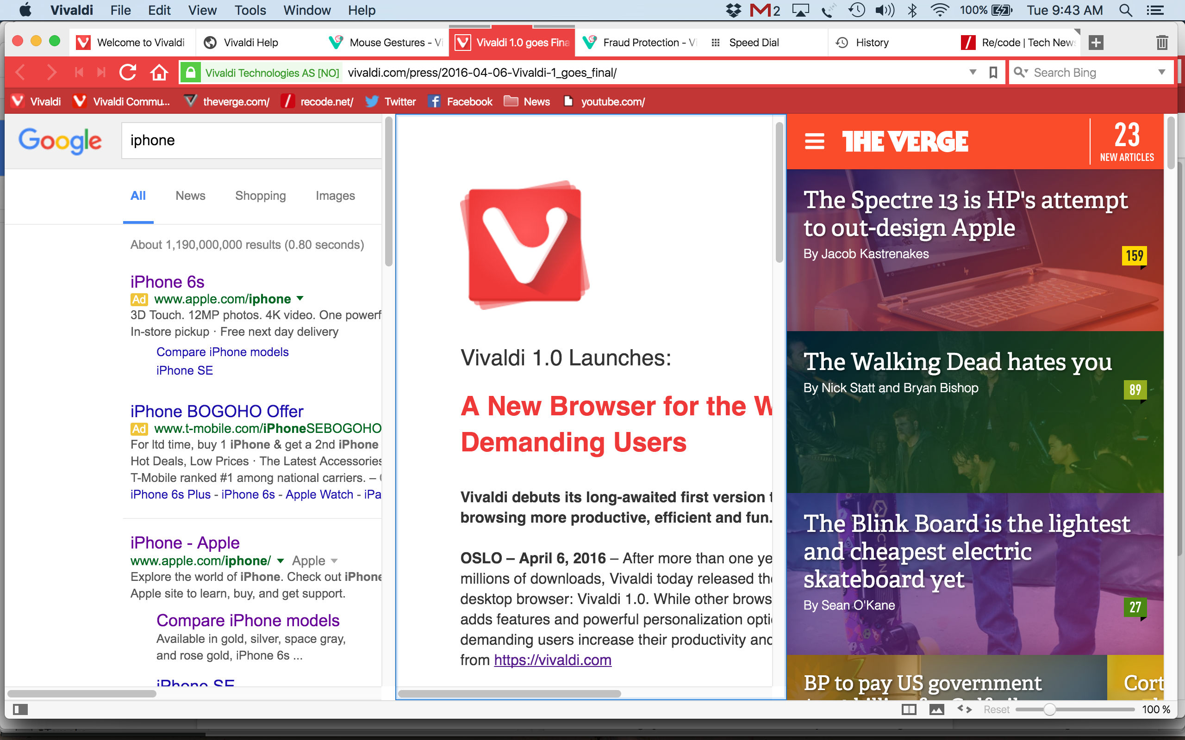
Task: Go to the home page
Action: (159, 73)
